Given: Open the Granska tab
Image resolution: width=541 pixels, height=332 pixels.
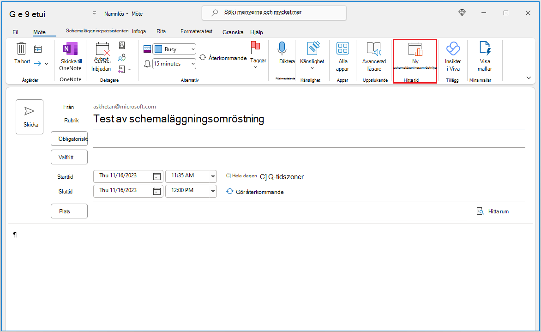Looking at the screenshot, I should click(x=233, y=32).
